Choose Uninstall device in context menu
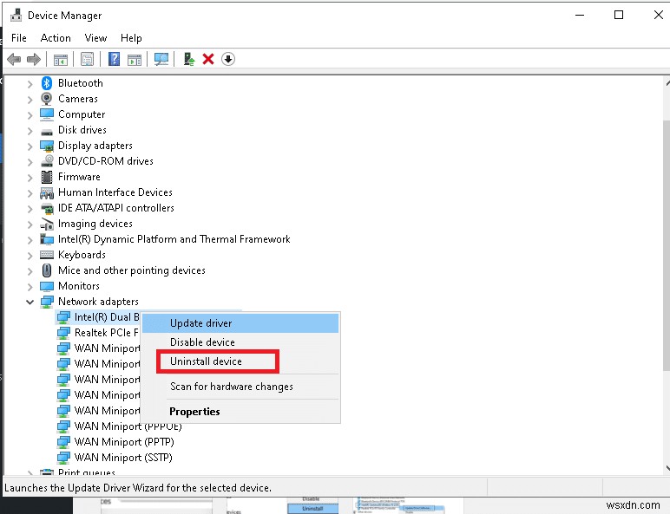Viewport: 670px width, 514px height. (x=240, y=361)
